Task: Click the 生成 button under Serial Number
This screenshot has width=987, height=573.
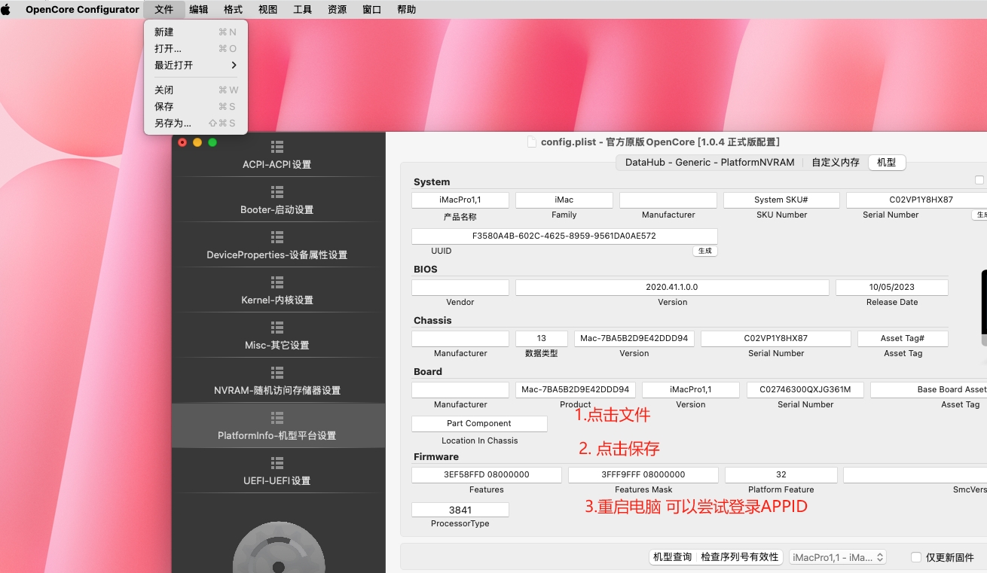Action: (x=979, y=215)
